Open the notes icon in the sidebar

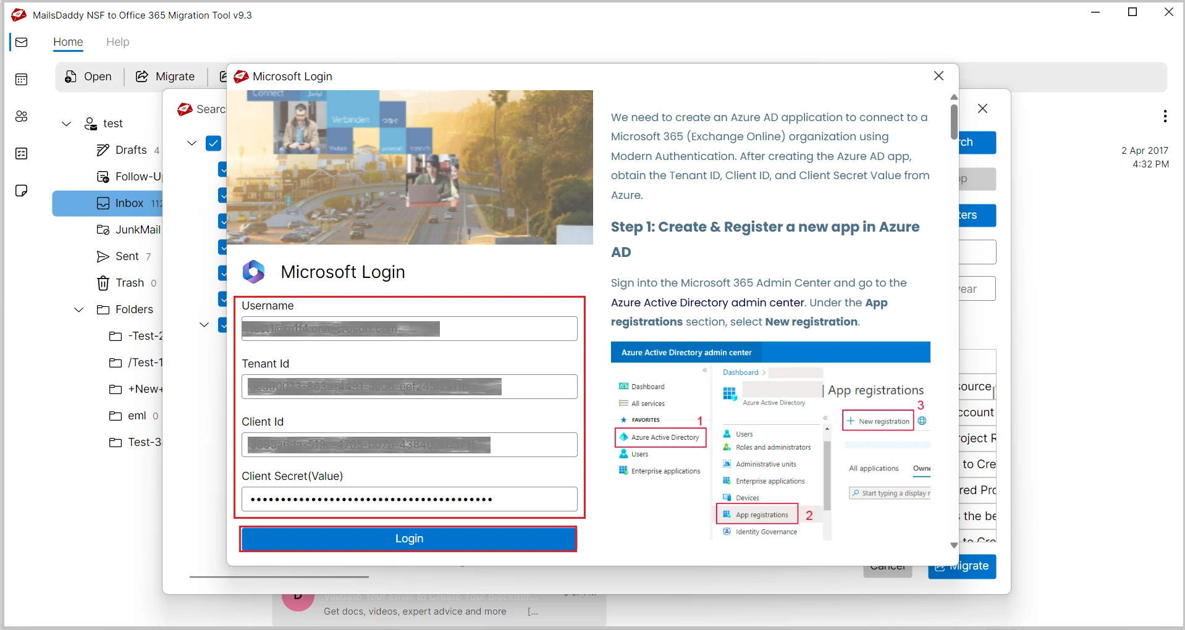(22, 190)
